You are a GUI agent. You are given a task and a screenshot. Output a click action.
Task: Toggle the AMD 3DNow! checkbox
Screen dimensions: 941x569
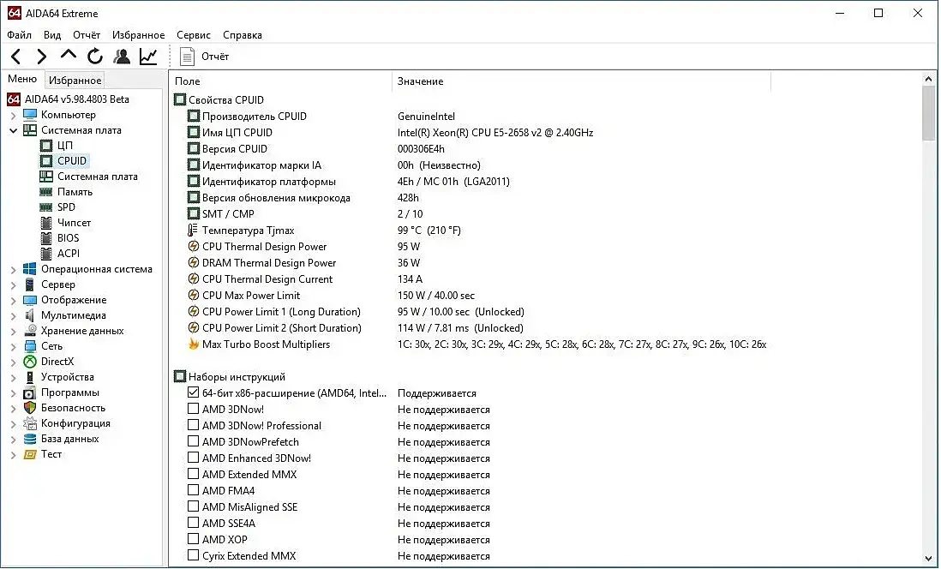193,409
